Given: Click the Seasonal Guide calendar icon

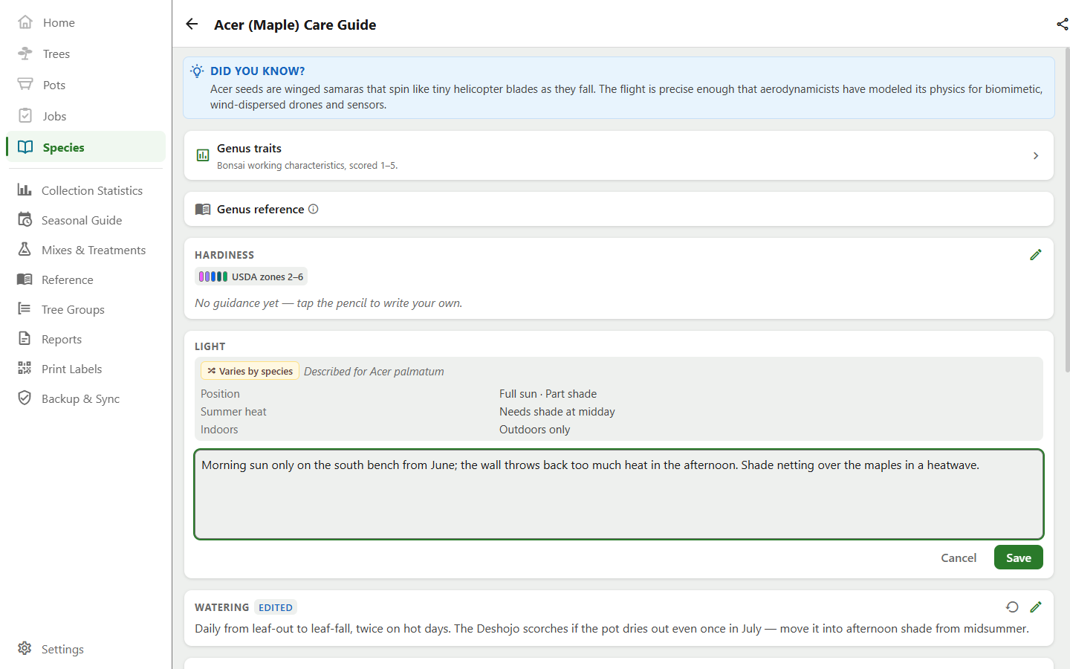Looking at the screenshot, I should (25, 220).
